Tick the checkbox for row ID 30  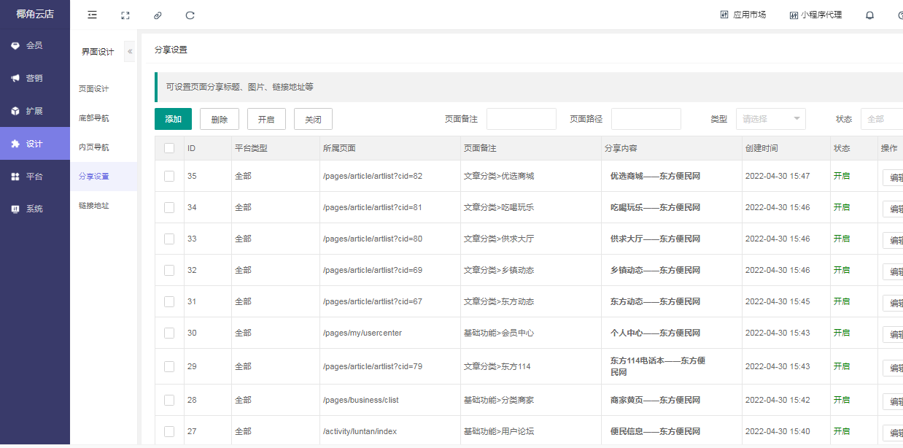coord(169,333)
